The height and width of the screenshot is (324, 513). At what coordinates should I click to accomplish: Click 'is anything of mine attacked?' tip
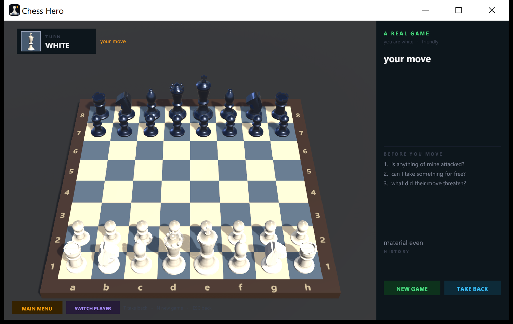tap(428, 164)
